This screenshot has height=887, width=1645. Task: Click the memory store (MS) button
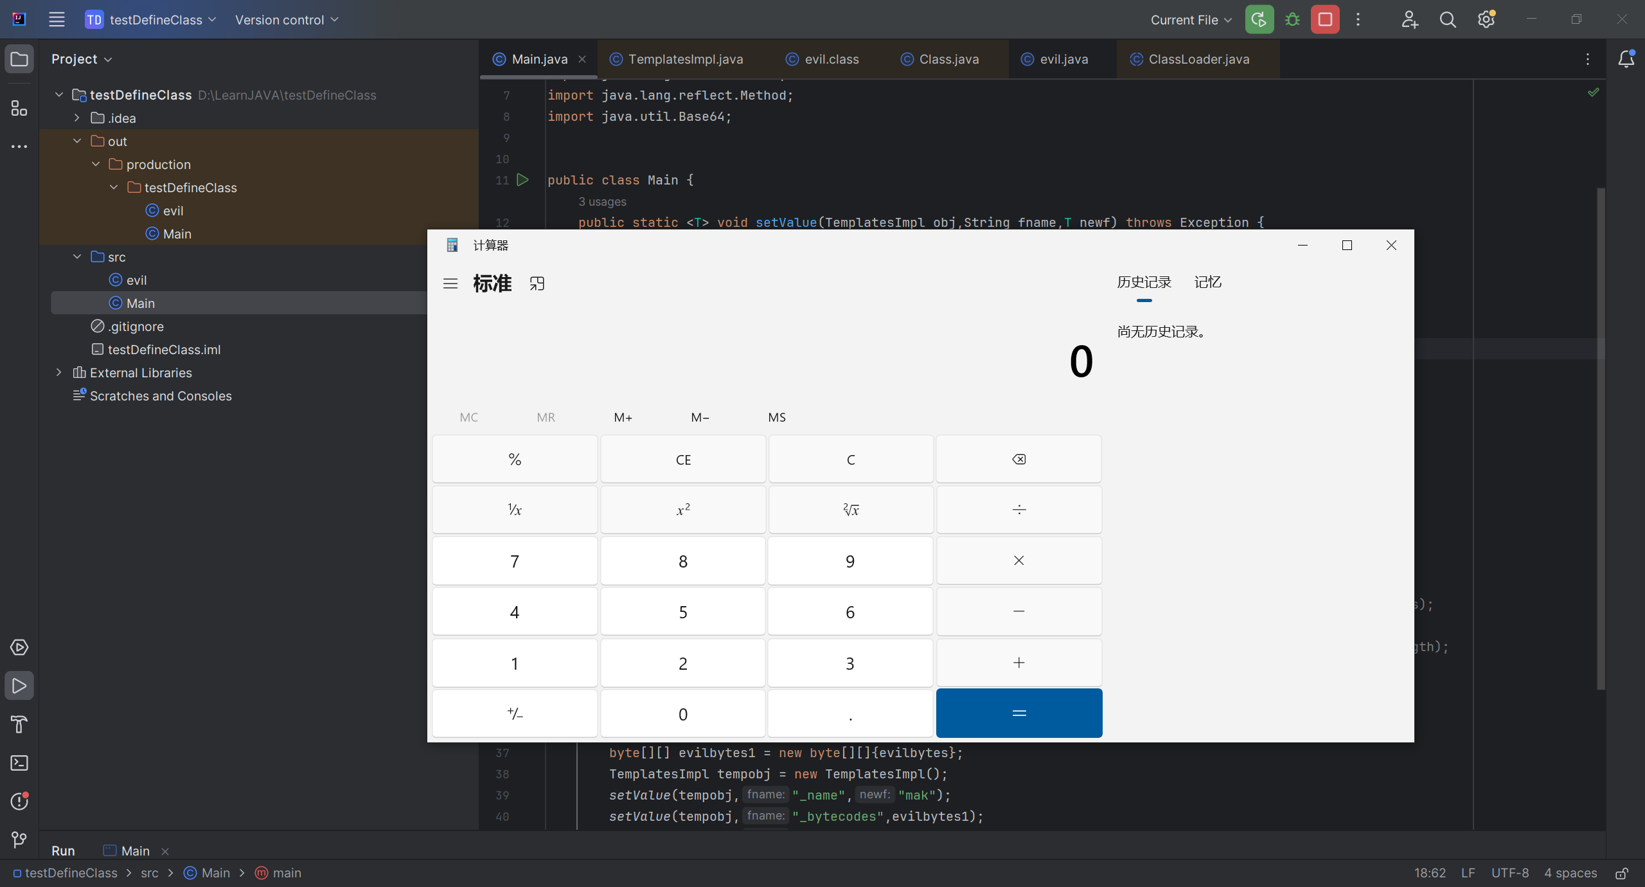tap(775, 417)
